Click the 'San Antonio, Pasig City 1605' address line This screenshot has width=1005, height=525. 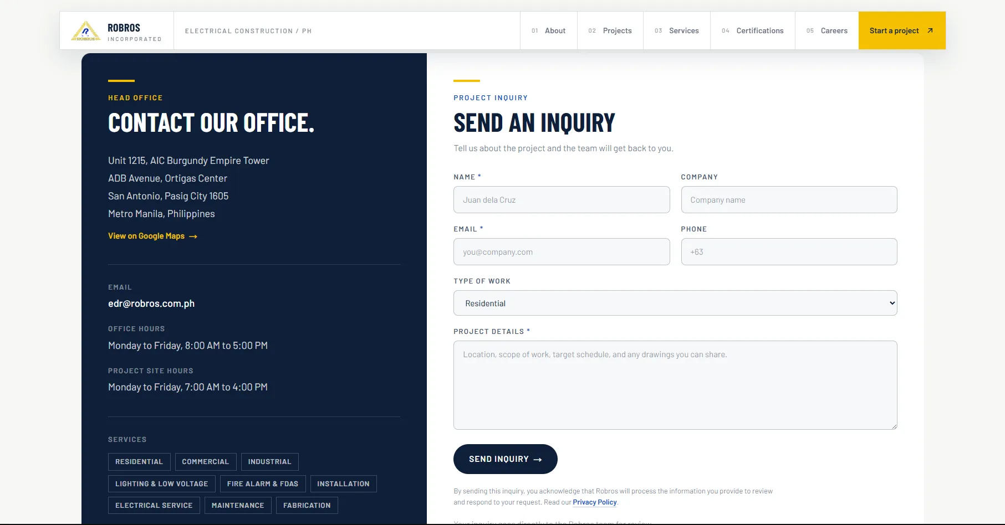coord(169,196)
